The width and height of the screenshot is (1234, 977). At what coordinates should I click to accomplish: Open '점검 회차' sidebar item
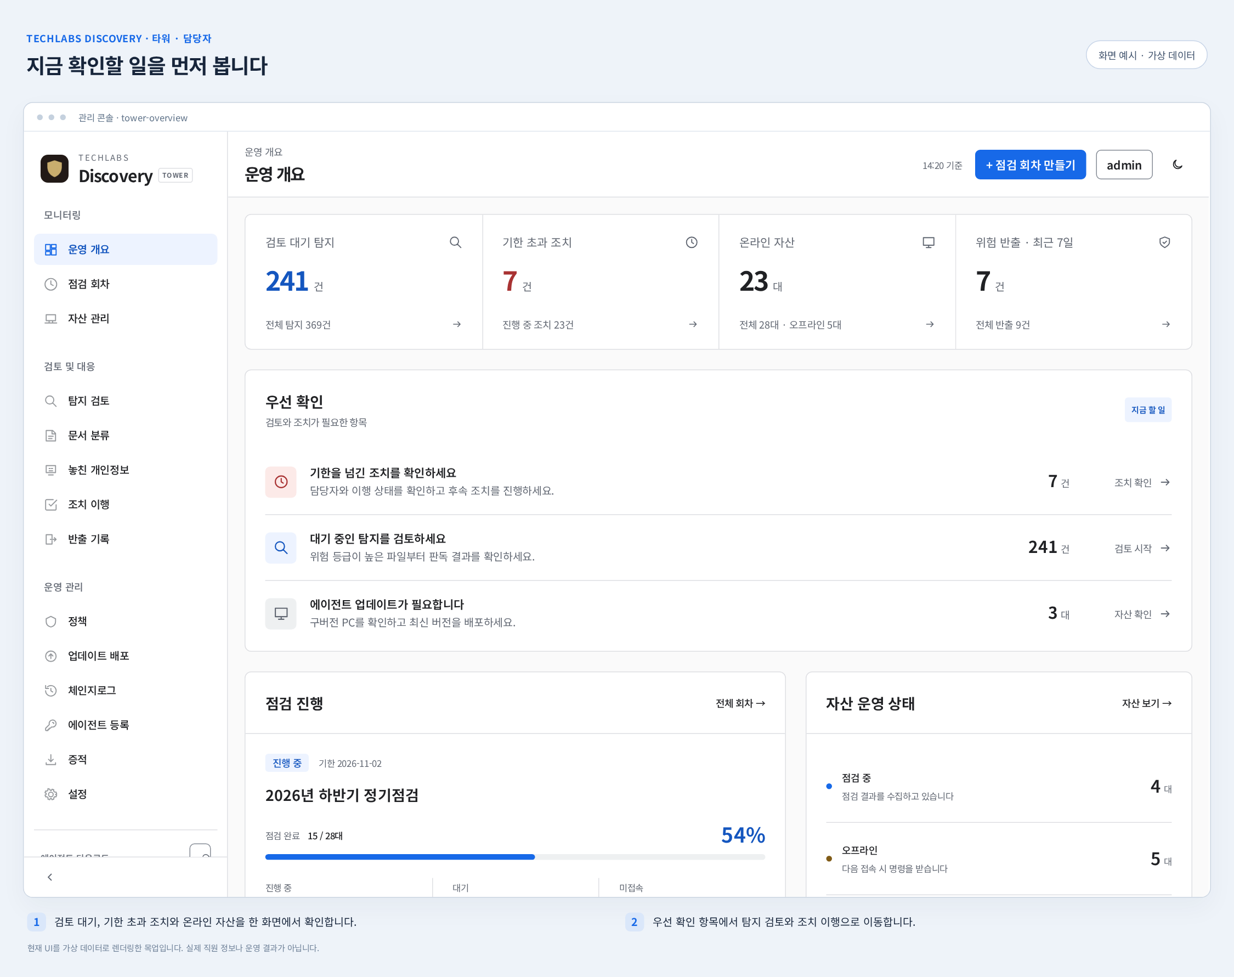pos(125,284)
